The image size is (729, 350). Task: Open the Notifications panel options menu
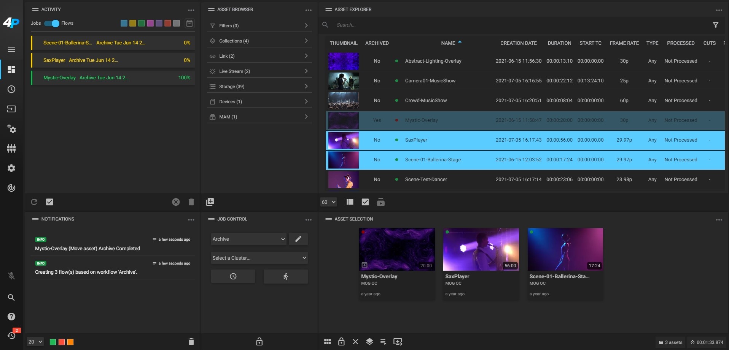pos(191,219)
